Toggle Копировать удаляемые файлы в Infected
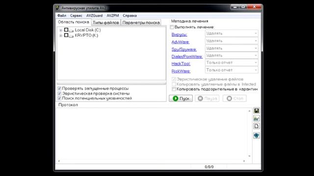Viewport: 314px width, 176px height. pyautogui.click(x=174, y=84)
